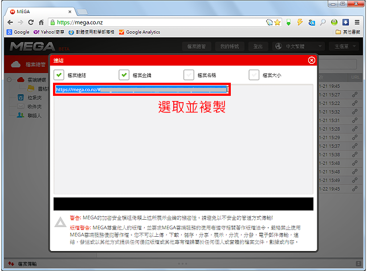Select the 聯絡人 contacts tree item
This screenshot has height=271, width=367.
click(29, 115)
